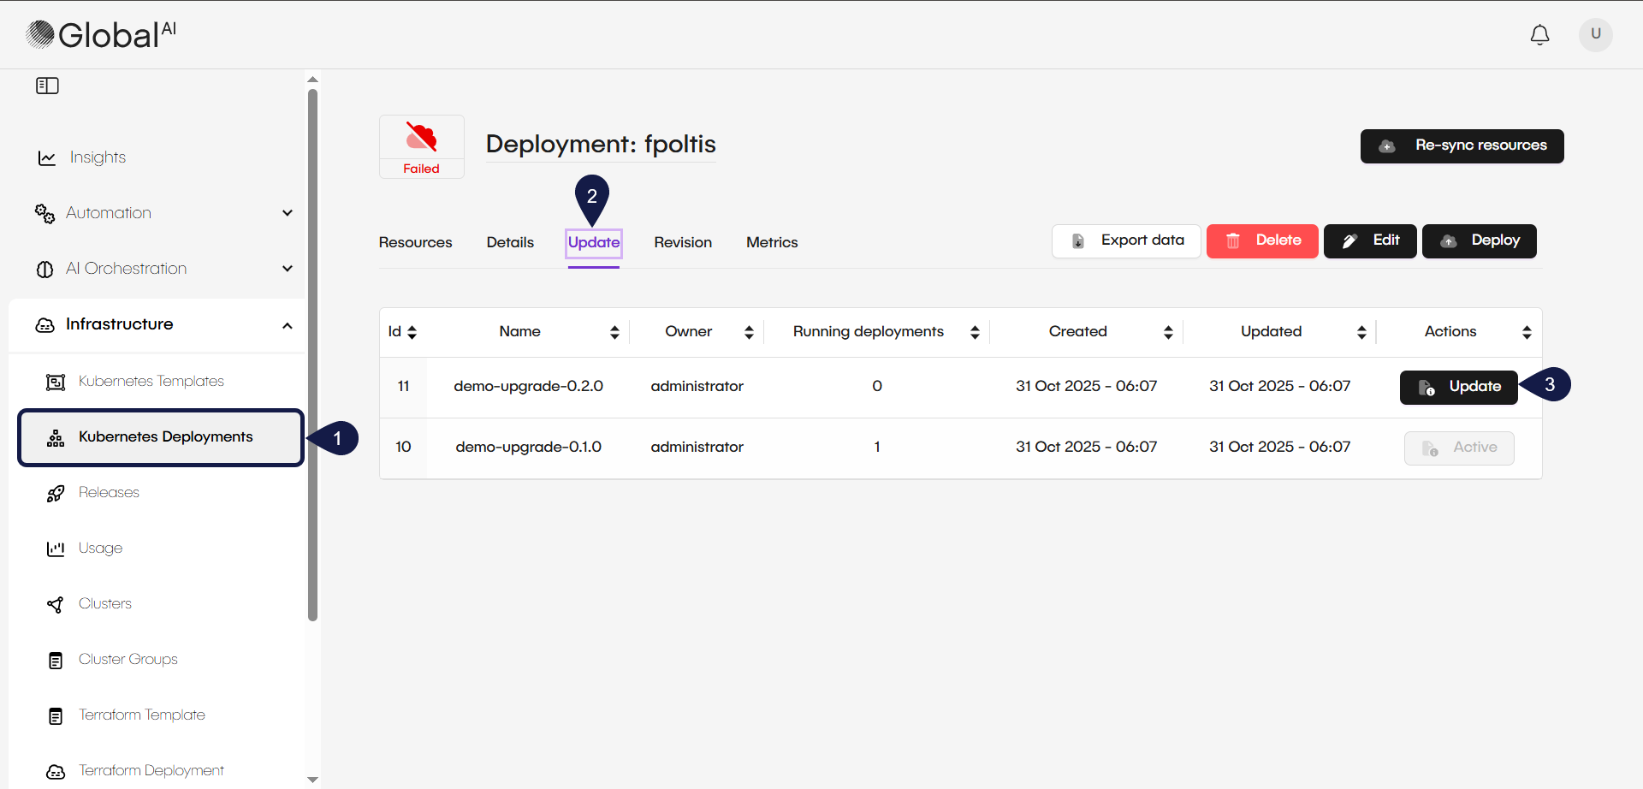Image resolution: width=1643 pixels, height=789 pixels.
Task: Click the Insights chart icon
Action: tap(47, 158)
